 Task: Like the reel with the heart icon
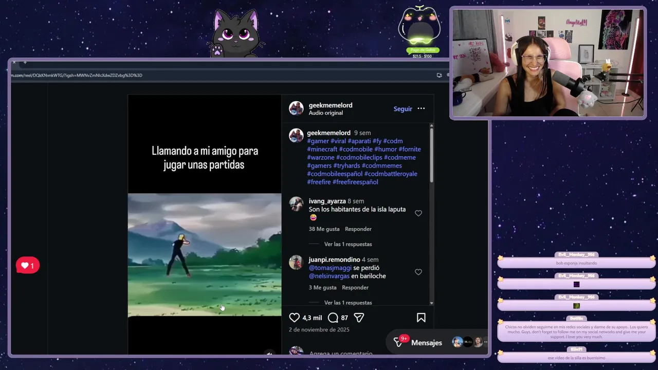[294, 318]
